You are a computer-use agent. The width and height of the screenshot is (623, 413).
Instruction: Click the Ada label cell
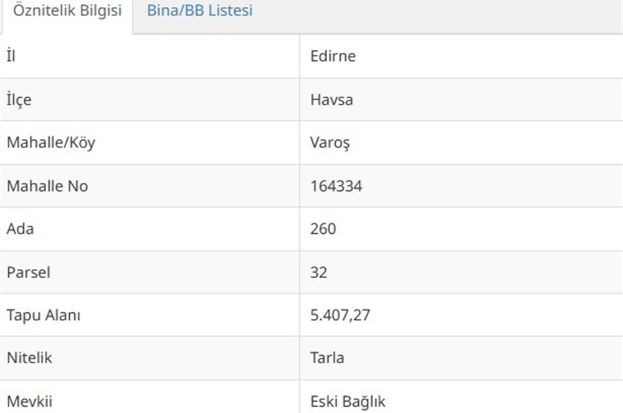coord(150,229)
